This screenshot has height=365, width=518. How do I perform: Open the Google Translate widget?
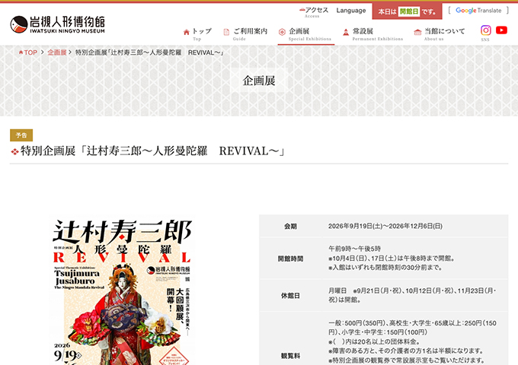click(478, 11)
